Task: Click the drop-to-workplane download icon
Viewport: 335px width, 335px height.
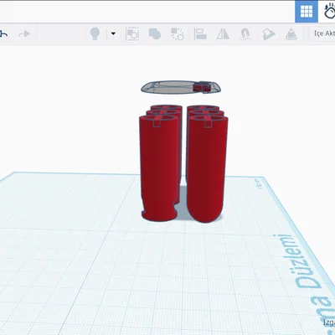Action: click(291, 34)
